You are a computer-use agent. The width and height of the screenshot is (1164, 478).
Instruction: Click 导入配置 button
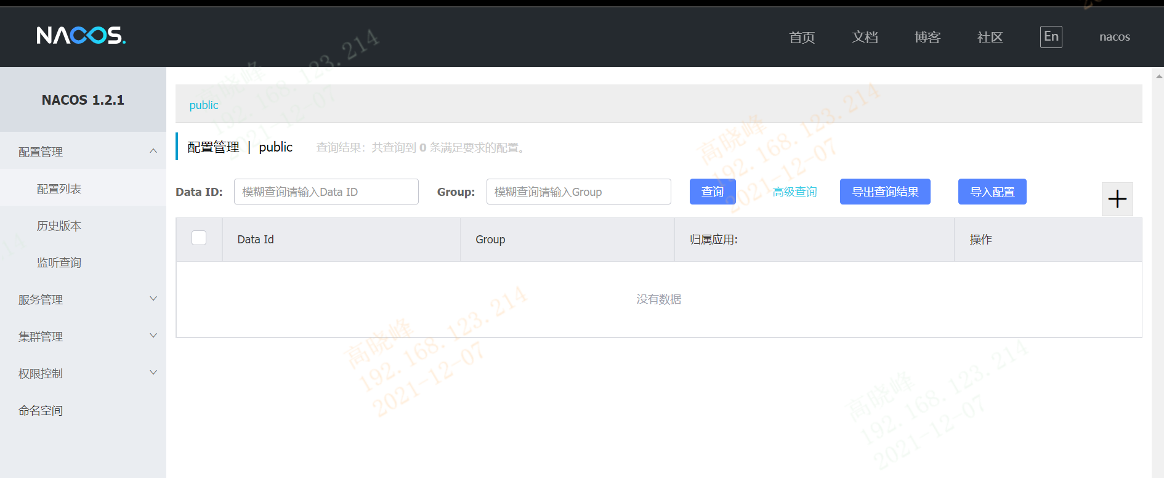(992, 192)
